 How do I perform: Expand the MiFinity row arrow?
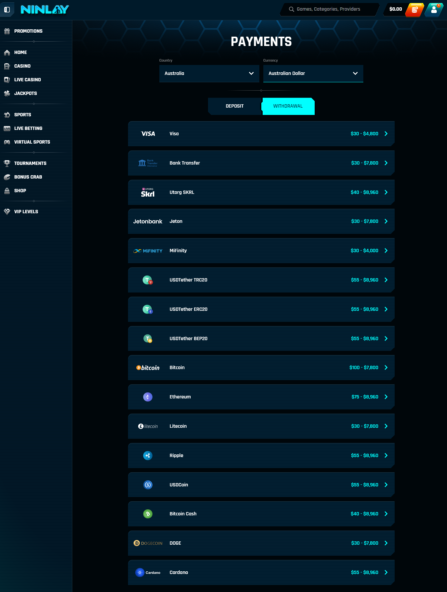pos(386,251)
